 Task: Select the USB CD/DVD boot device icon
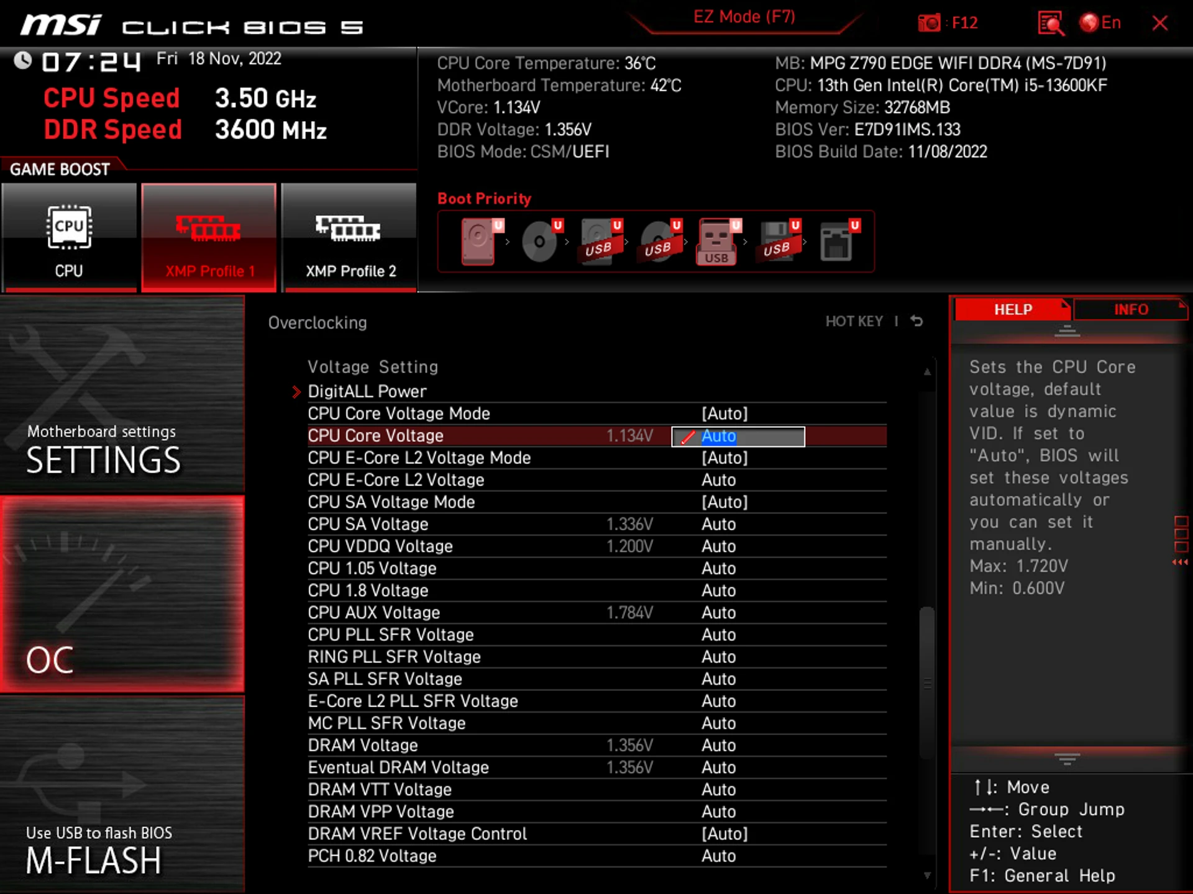660,242
